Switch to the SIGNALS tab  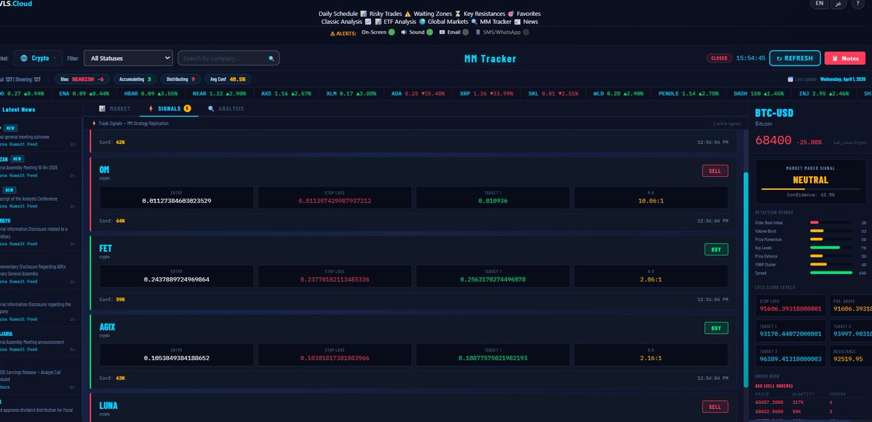tap(169, 108)
